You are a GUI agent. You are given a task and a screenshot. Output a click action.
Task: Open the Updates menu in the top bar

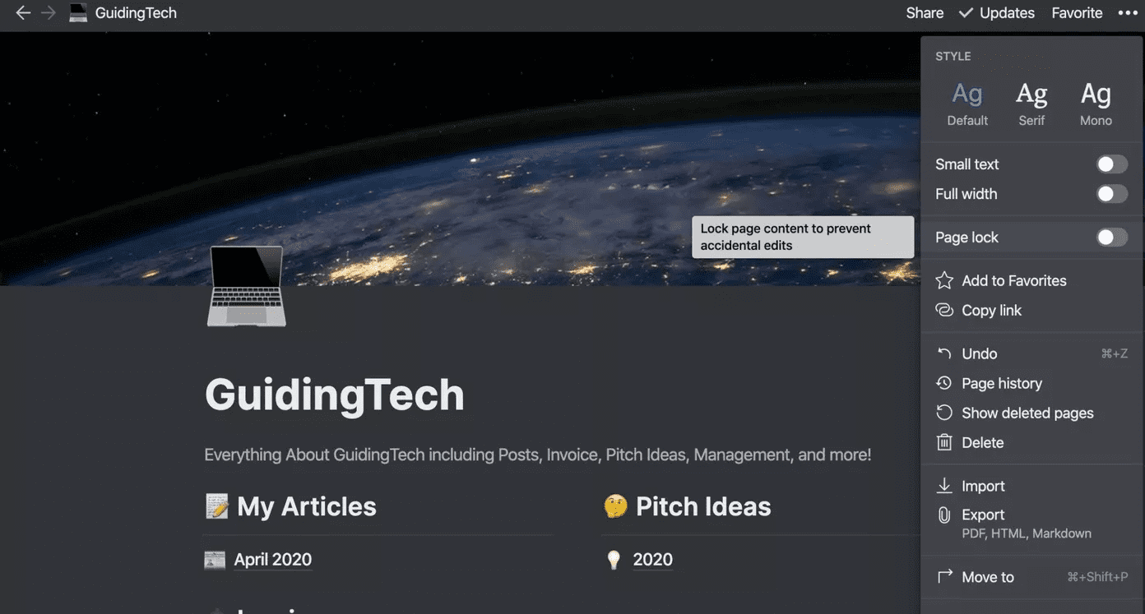(997, 13)
